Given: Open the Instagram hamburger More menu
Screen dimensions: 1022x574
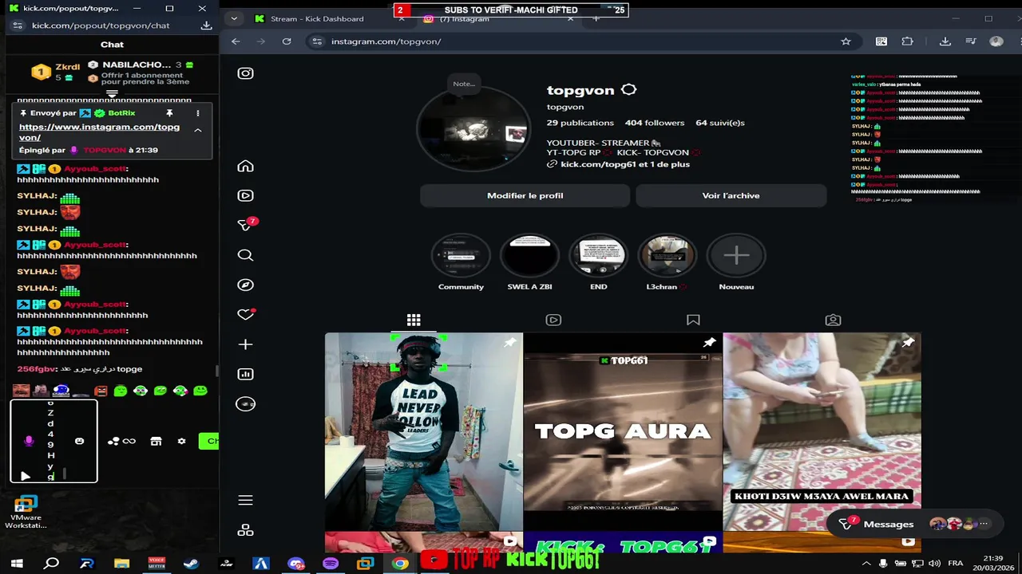Looking at the screenshot, I should [246, 500].
